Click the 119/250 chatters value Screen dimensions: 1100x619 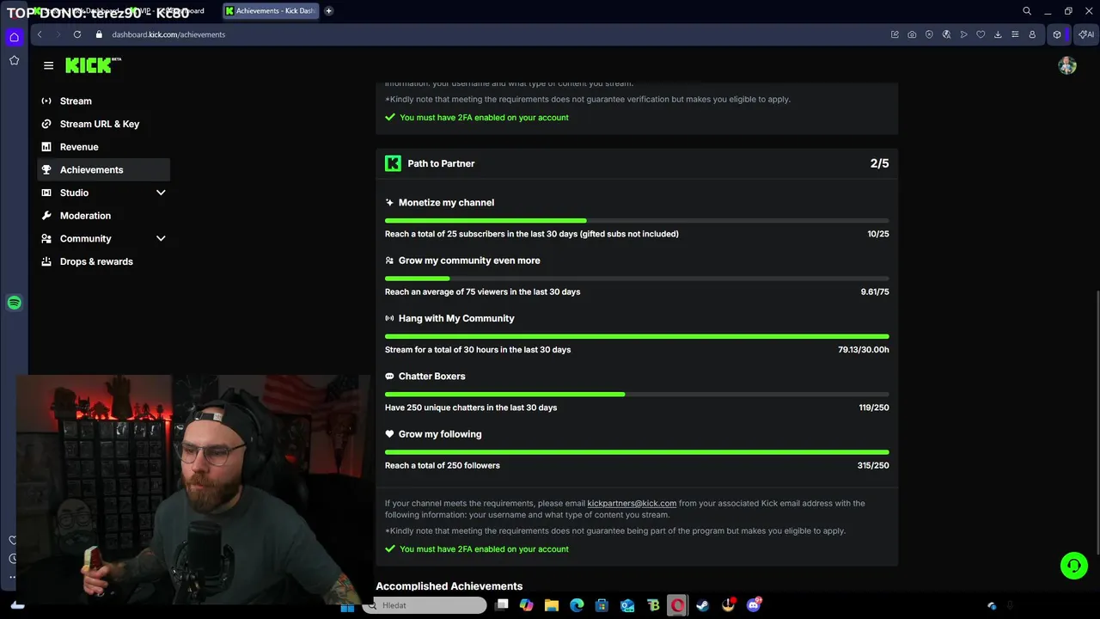[x=874, y=408]
